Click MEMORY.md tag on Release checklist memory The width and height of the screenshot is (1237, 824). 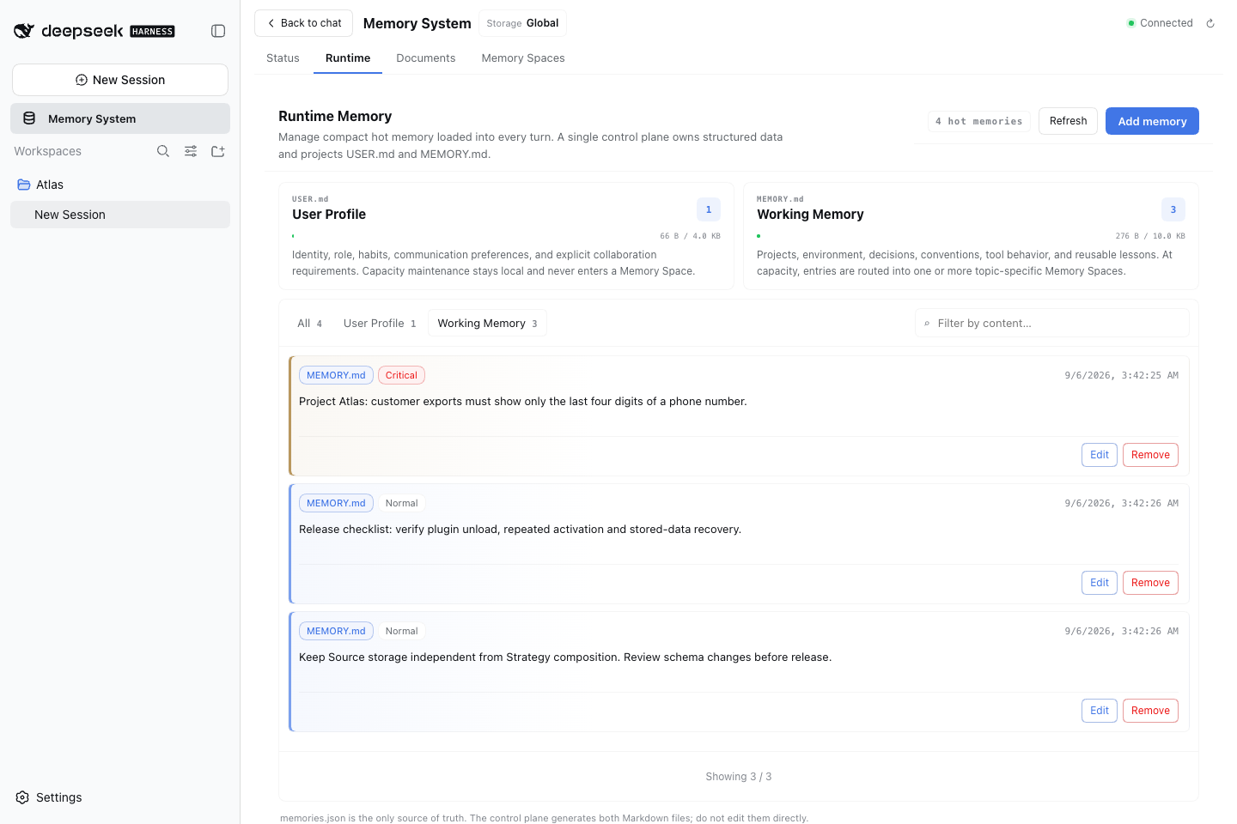click(336, 503)
